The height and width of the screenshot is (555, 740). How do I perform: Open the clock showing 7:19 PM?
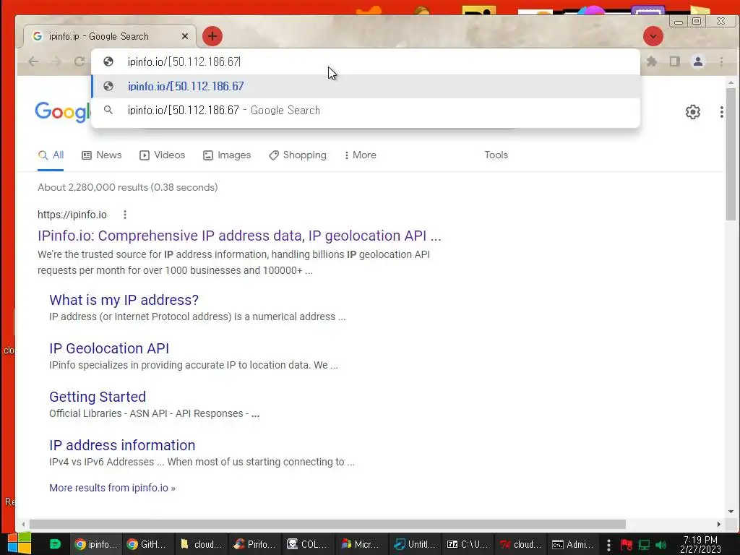click(x=700, y=544)
